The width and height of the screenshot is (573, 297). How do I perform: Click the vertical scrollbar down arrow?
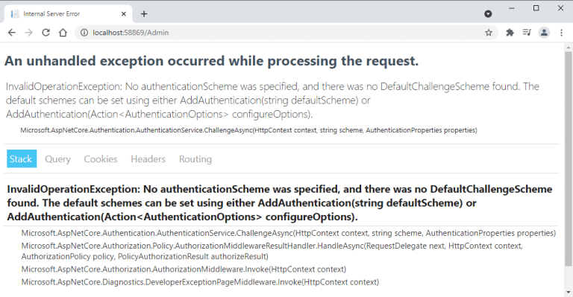click(569, 293)
